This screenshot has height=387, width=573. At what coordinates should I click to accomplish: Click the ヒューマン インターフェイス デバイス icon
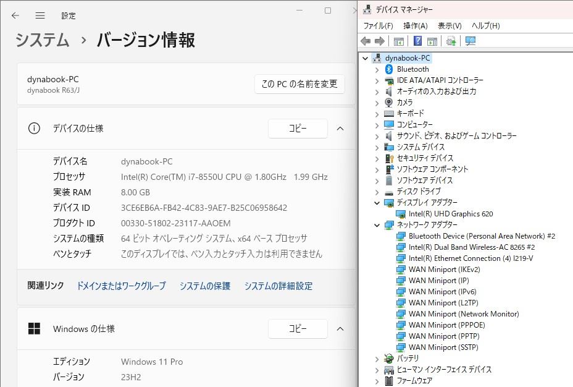[x=389, y=370]
